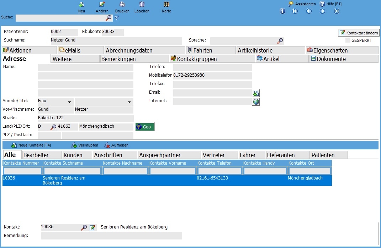The height and width of the screenshot is (248, 381).
Task: Click Neue Kontakte [F4]
Action: point(31,145)
